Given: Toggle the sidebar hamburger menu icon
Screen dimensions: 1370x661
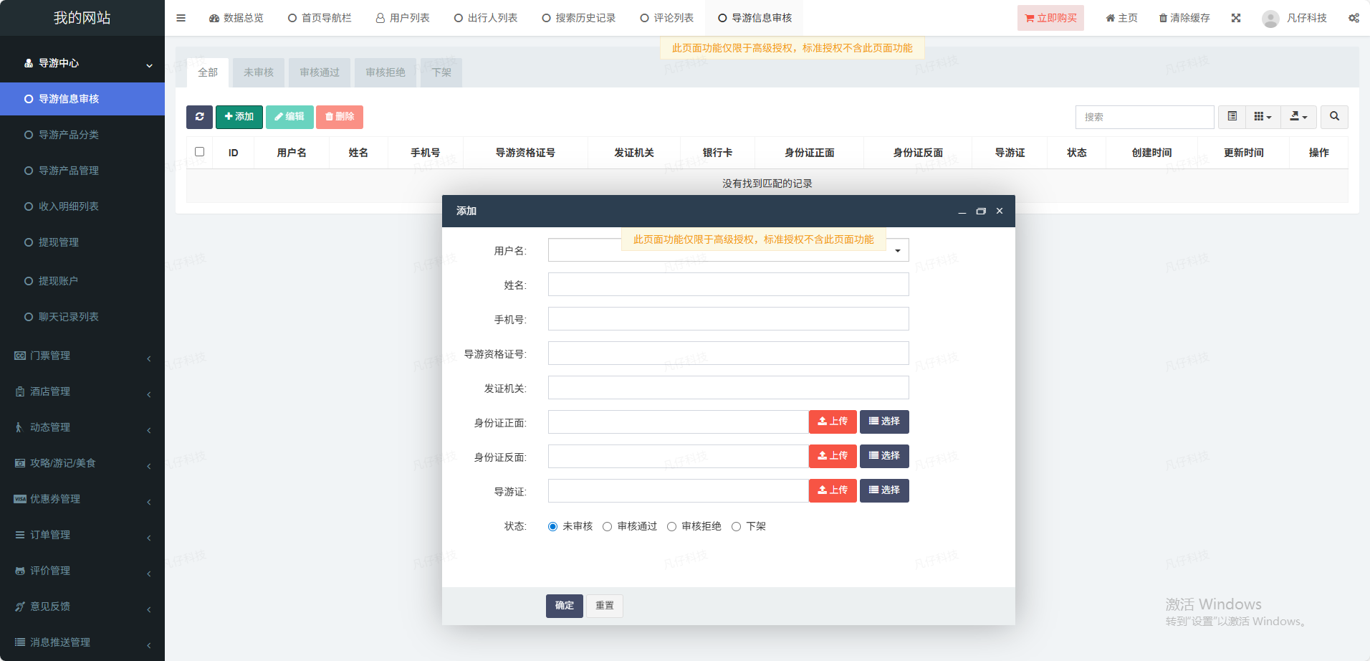Looking at the screenshot, I should [181, 18].
